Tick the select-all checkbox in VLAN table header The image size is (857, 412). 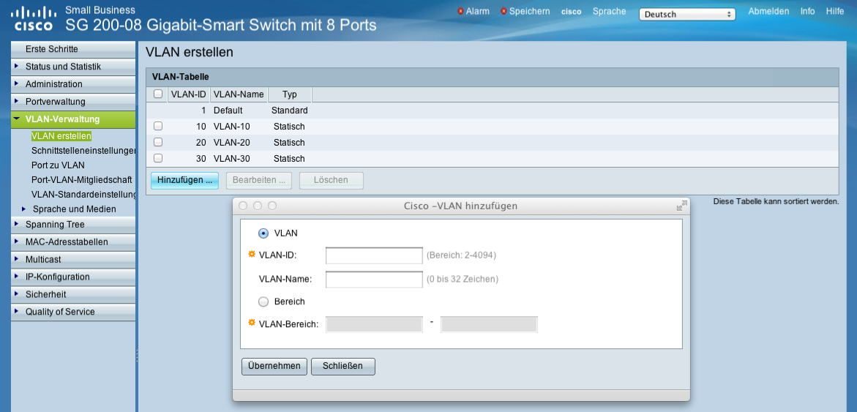(x=158, y=94)
